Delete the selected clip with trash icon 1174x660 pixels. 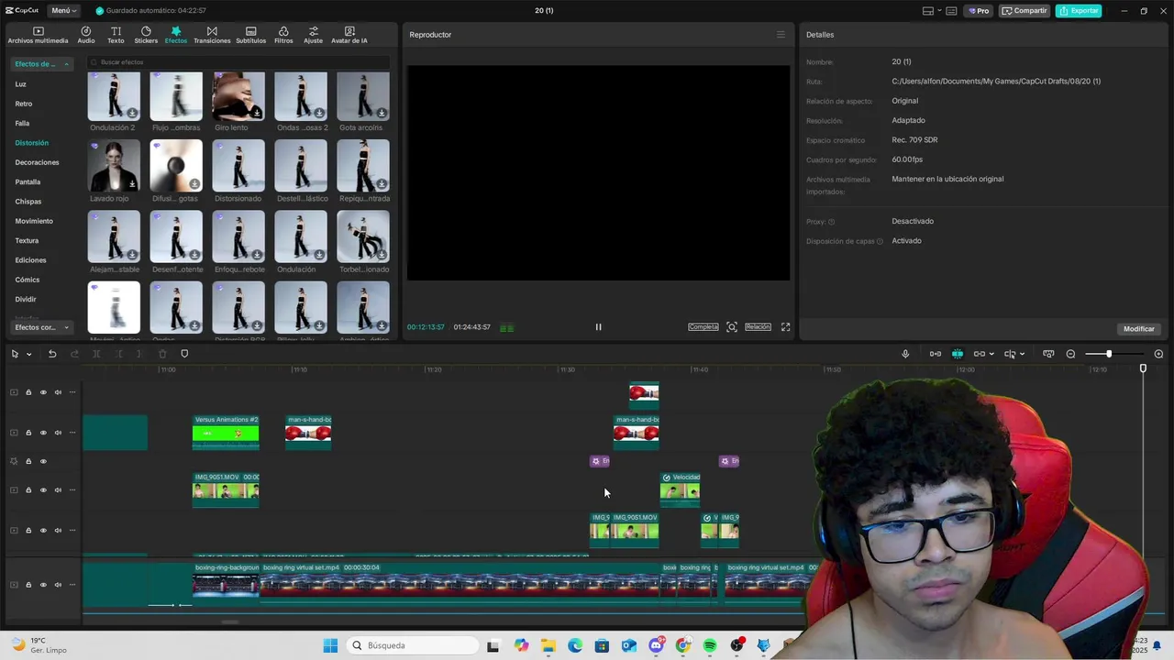tap(162, 354)
